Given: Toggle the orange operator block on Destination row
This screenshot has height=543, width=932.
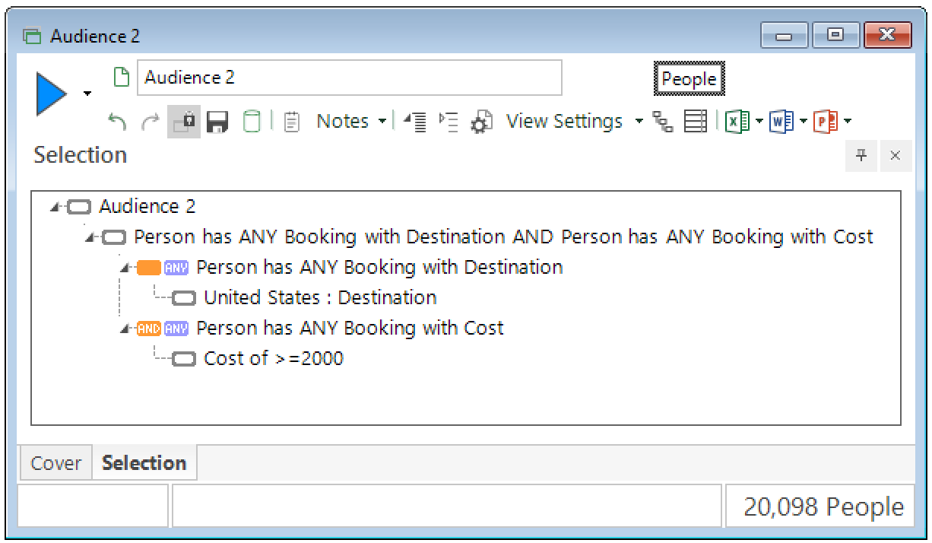Looking at the screenshot, I should (148, 268).
